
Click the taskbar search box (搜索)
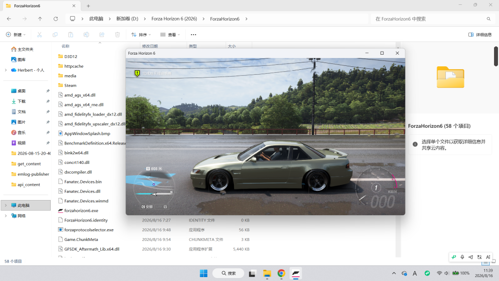(229, 273)
